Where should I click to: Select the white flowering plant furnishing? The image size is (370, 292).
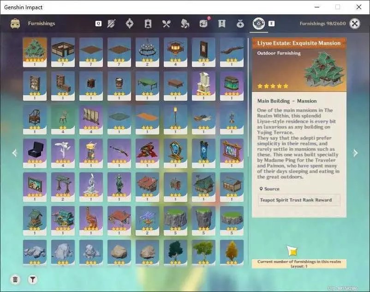[x=63, y=153]
